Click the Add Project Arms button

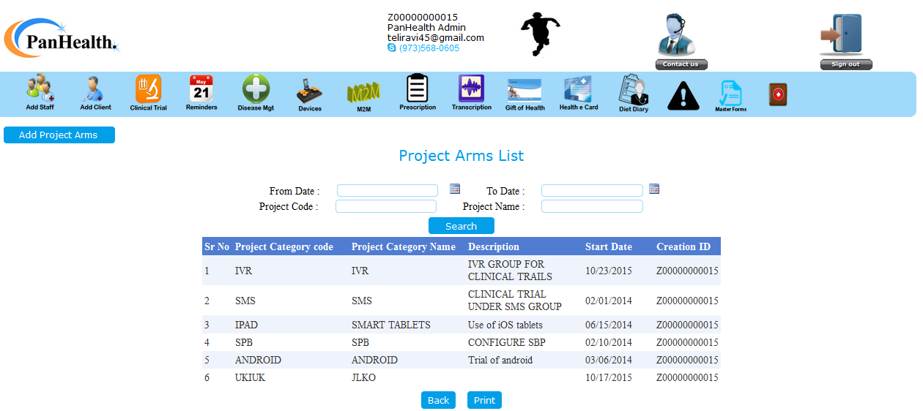coord(59,135)
